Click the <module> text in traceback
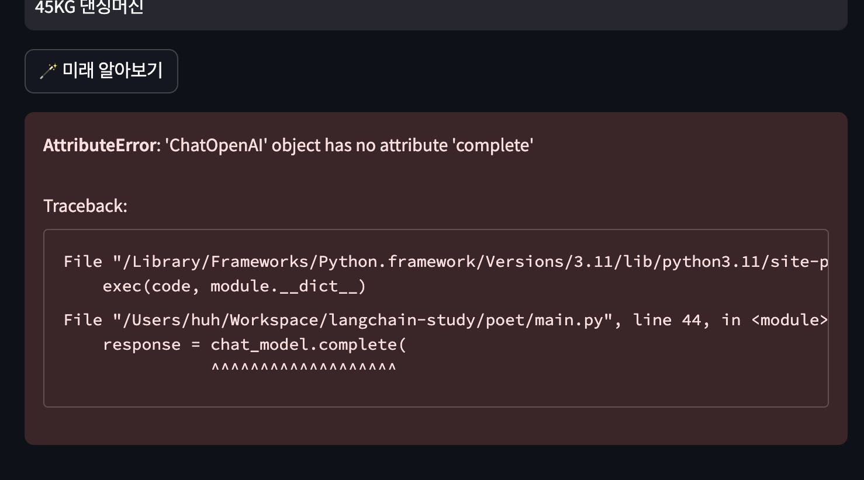The height and width of the screenshot is (480, 864). (x=789, y=320)
